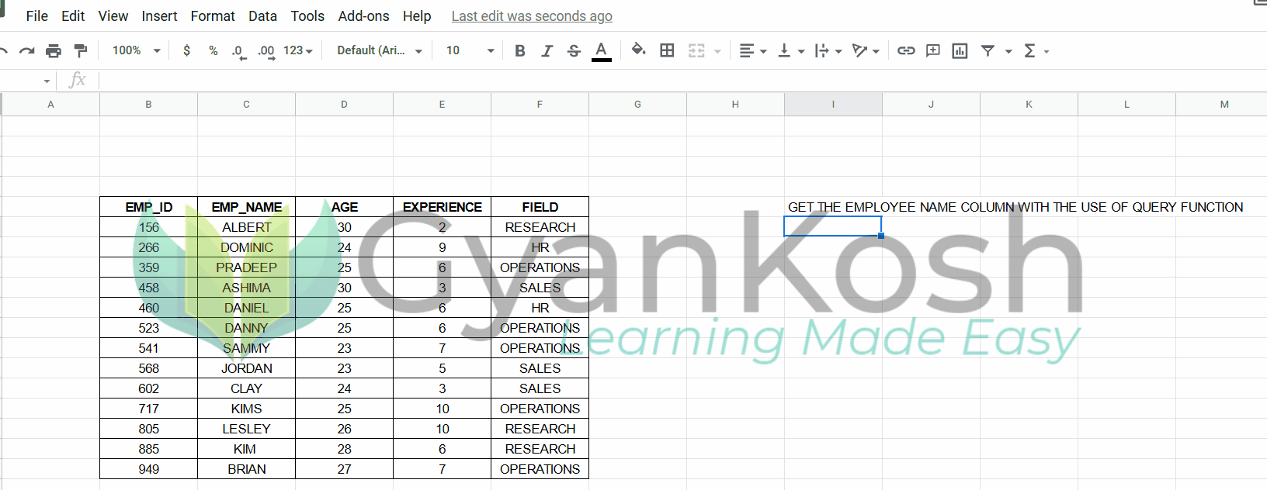Toggle bold formatting
This screenshot has width=1267, height=490.
pyautogui.click(x=520, y=50)
